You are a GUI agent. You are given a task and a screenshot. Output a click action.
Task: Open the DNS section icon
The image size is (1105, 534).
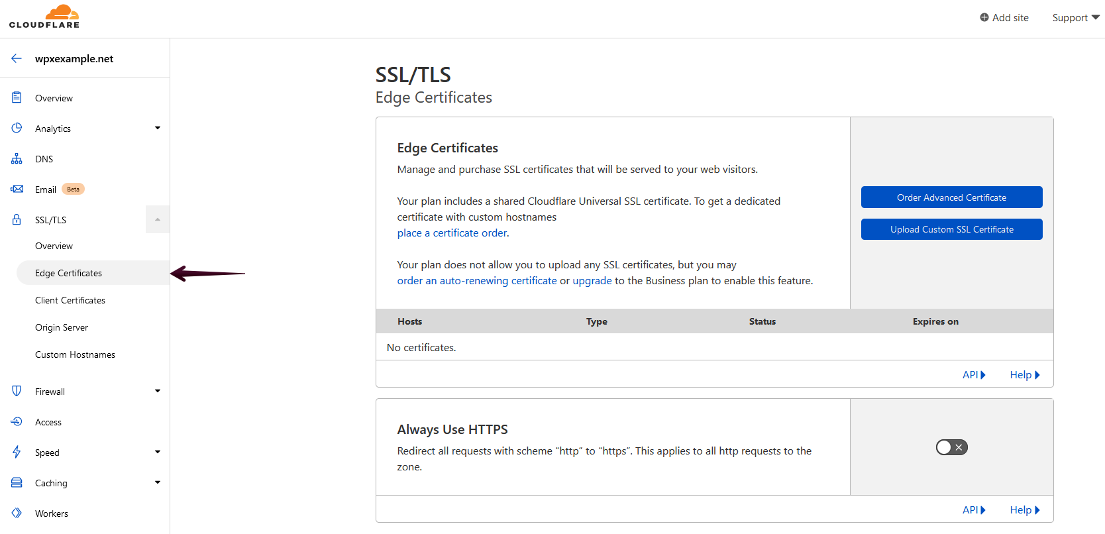pos(17,159)
